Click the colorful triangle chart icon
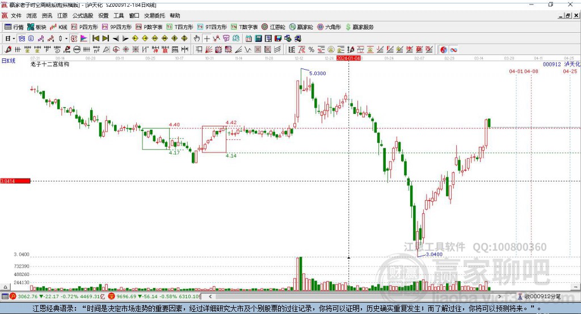The width and height of the screenshot is (581, 314). 84,39
